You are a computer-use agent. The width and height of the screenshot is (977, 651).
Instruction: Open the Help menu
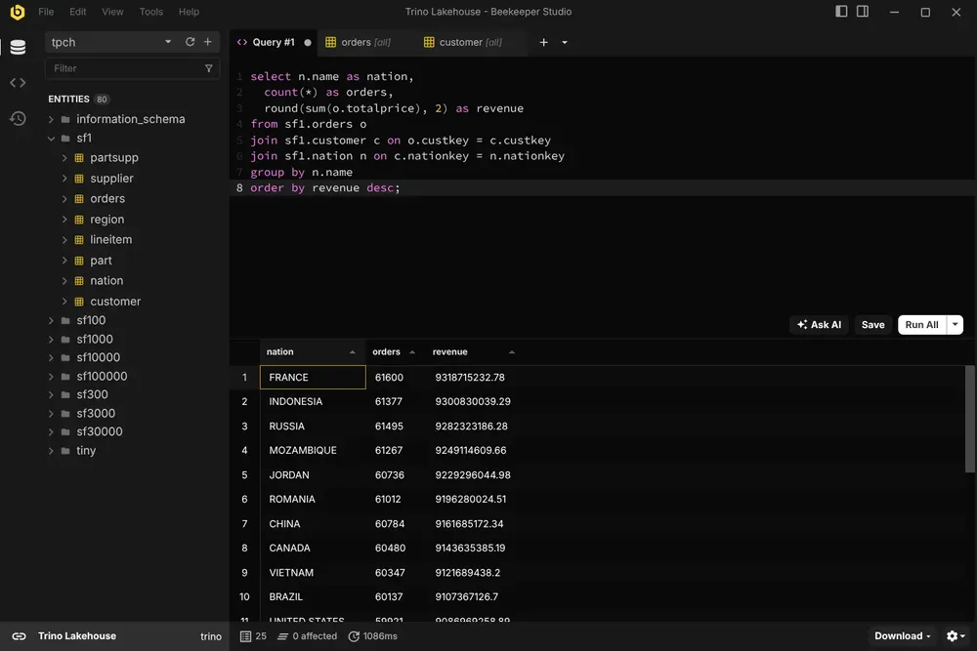(189, 12)
